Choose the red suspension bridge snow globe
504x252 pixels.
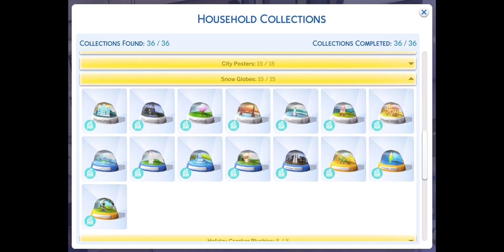[248, 111]
